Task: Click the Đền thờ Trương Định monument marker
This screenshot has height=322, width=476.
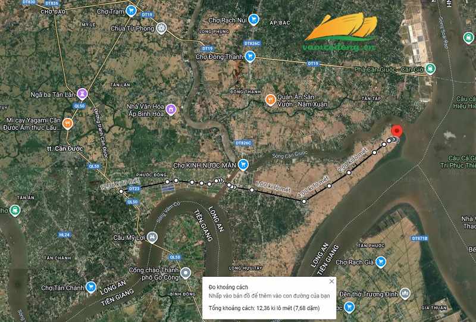Action: pos(405,293)
